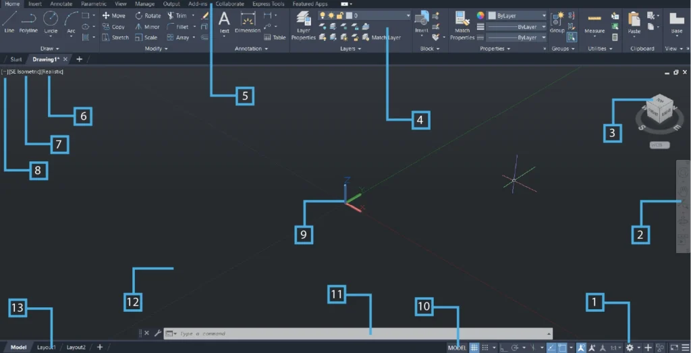Expand the Properties panel dropdown
The image size is (691, 353).
pyautogui.click(x=495, y=49)
